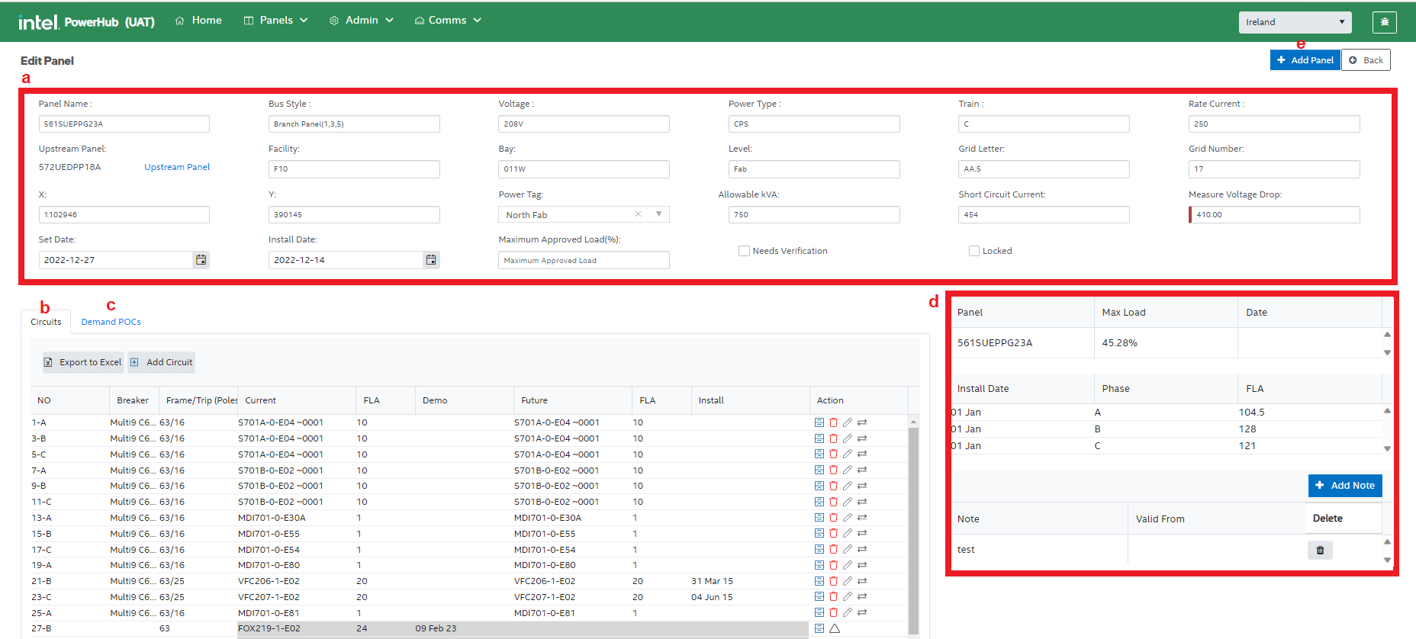Expand the Power Tag dropdown arrow

coord(658,214)
